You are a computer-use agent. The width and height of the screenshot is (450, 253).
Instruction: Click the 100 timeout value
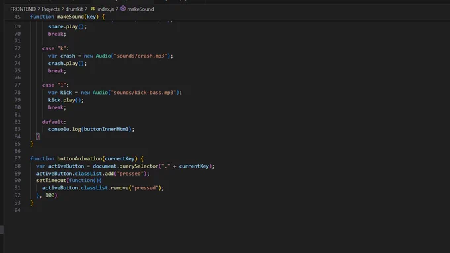pos(50,195)
